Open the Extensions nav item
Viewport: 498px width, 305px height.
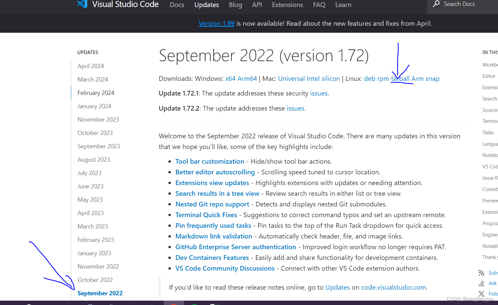pos(287,5)
